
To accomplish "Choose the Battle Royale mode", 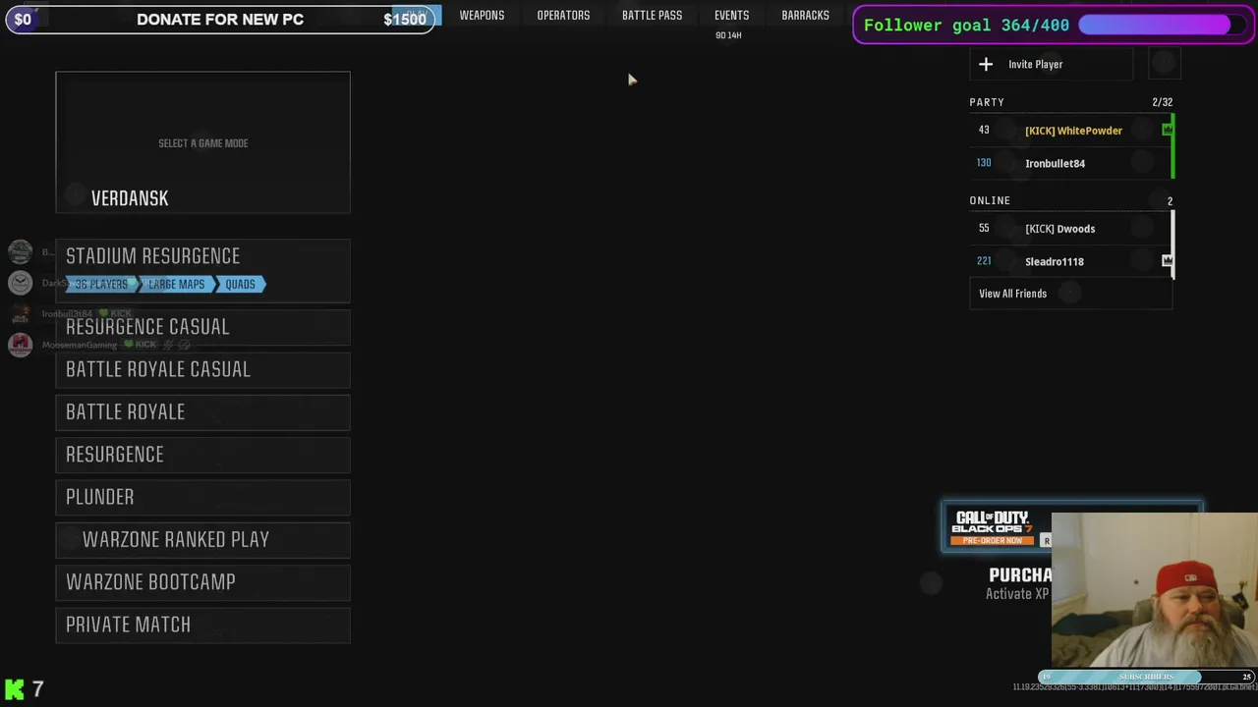I will pos(202,412).
